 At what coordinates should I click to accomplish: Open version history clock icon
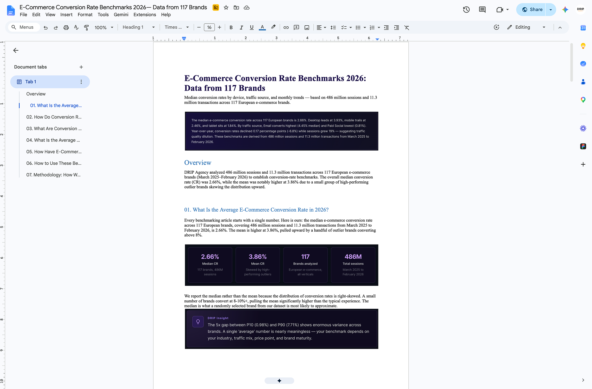pyautogui.click(x=466, y=10)
